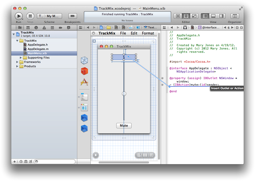Close the TrackMix window design view

(x=94, y=41)
